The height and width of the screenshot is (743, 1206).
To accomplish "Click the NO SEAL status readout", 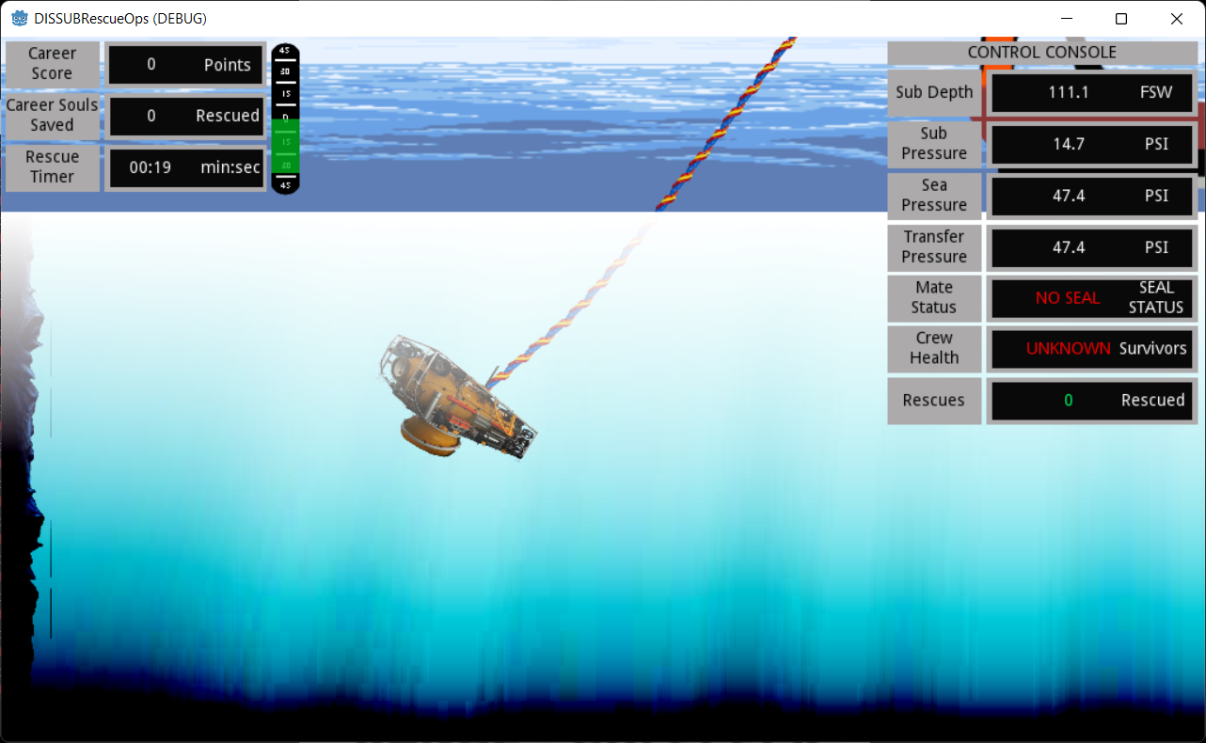I will click(1092, 298).
